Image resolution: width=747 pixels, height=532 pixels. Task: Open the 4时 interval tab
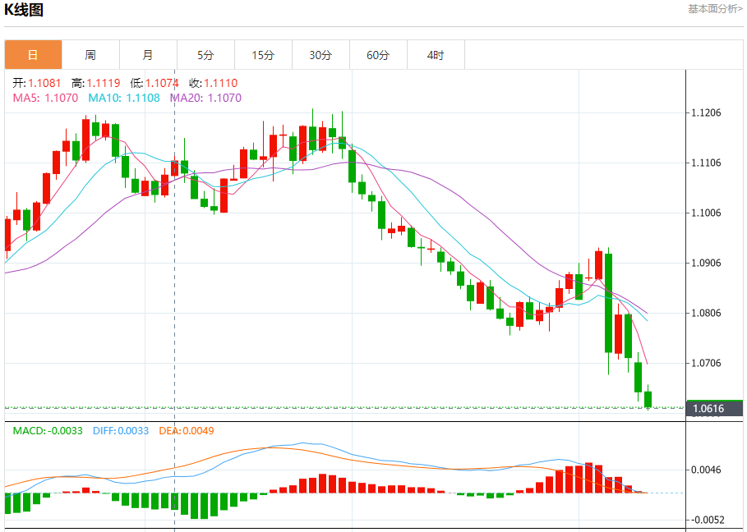coord(436,55)
